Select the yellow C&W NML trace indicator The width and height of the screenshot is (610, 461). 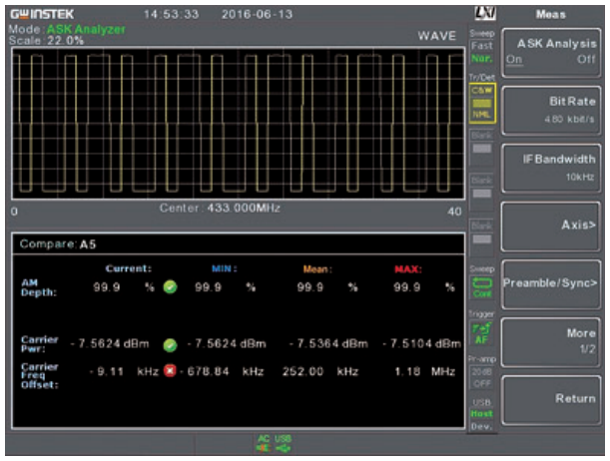(x=482, y=103)
